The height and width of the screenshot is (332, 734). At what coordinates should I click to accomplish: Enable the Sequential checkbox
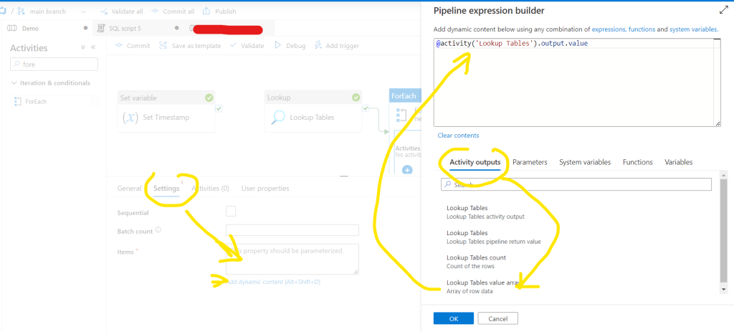[x=231, y=212]
